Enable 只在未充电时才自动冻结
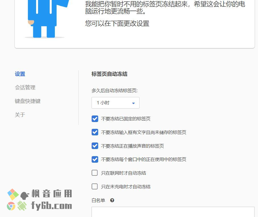Image resolution: width=258 pixels, height=217 pixels. coord(95,187)
